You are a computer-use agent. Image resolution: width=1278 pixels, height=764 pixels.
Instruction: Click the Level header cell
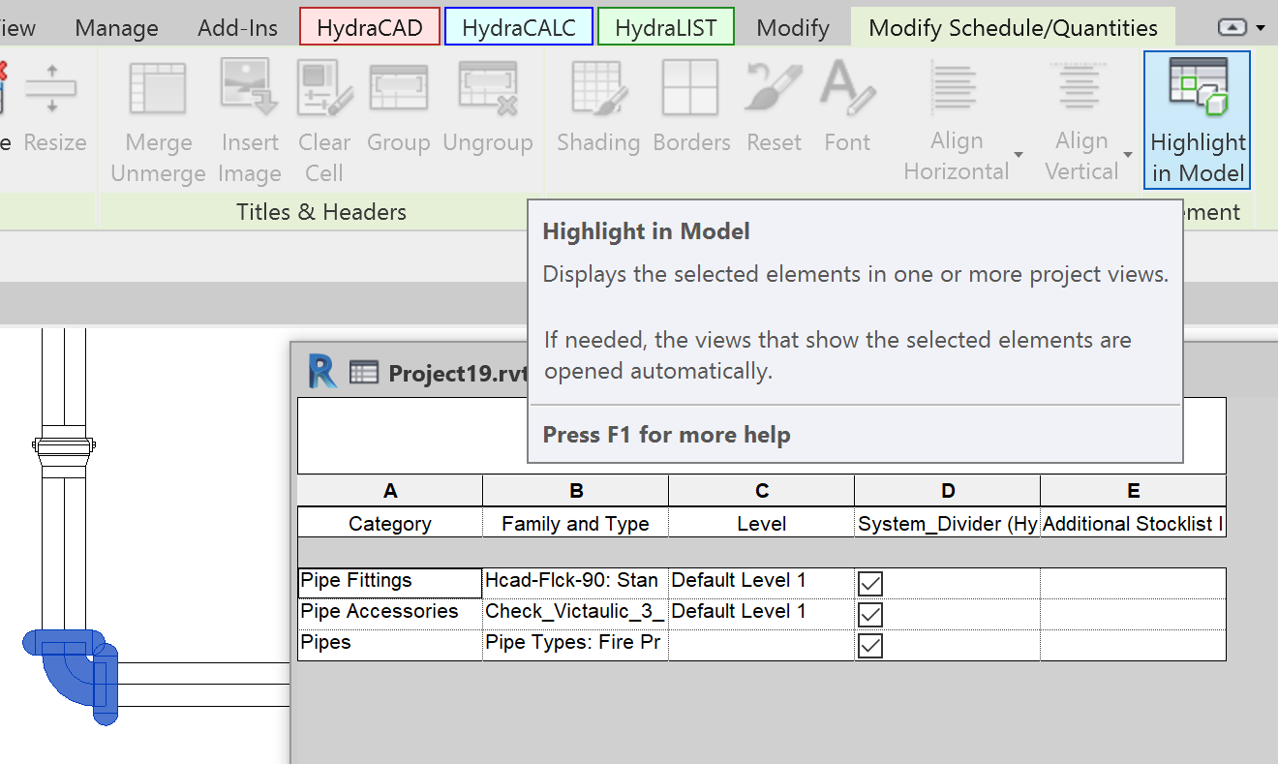point(762,523)
